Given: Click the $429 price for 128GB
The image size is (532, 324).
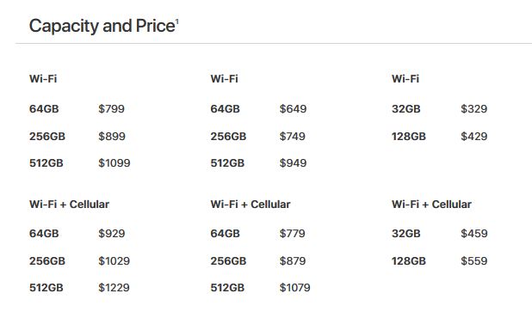Looking at the screenshot, I should [x=474, y=137].
